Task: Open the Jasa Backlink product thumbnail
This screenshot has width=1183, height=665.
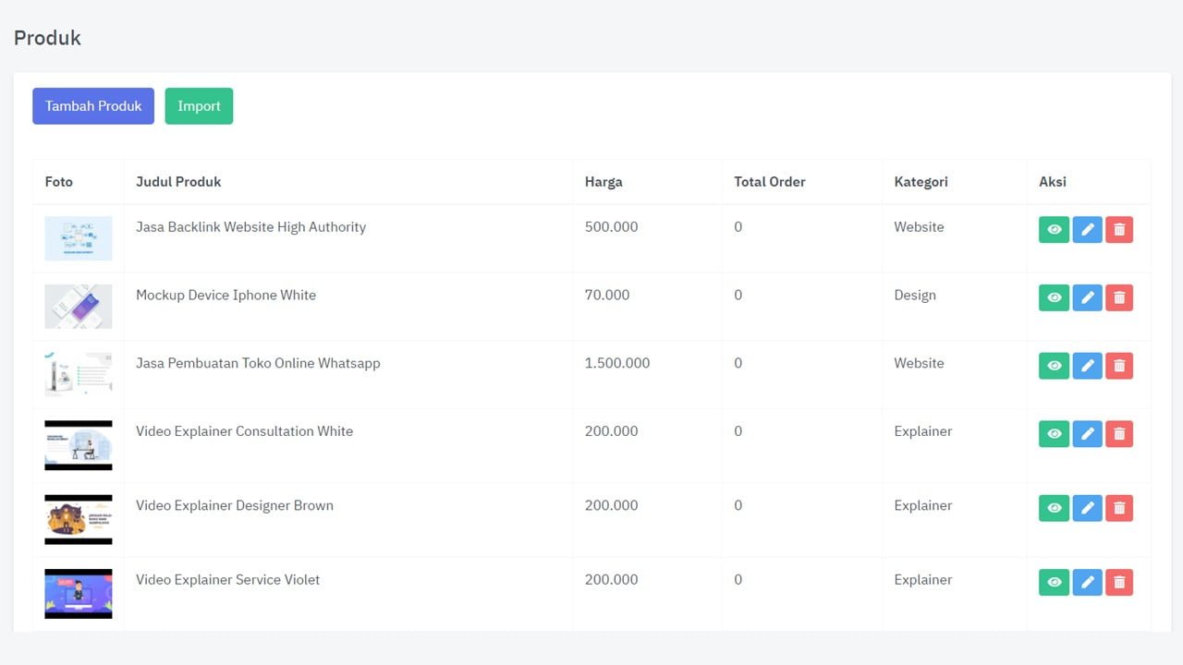Action: coord(79,238)
